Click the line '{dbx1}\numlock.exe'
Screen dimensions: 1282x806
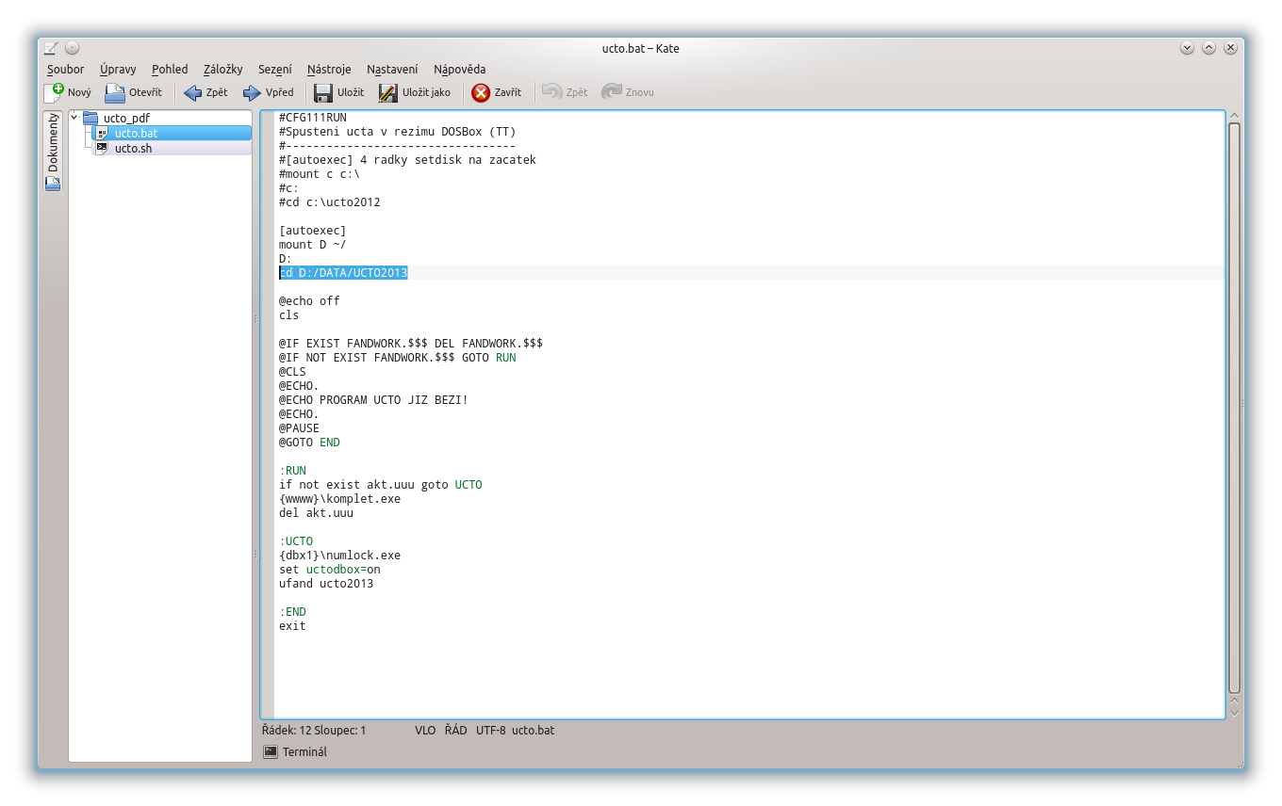tap(339, 556)
